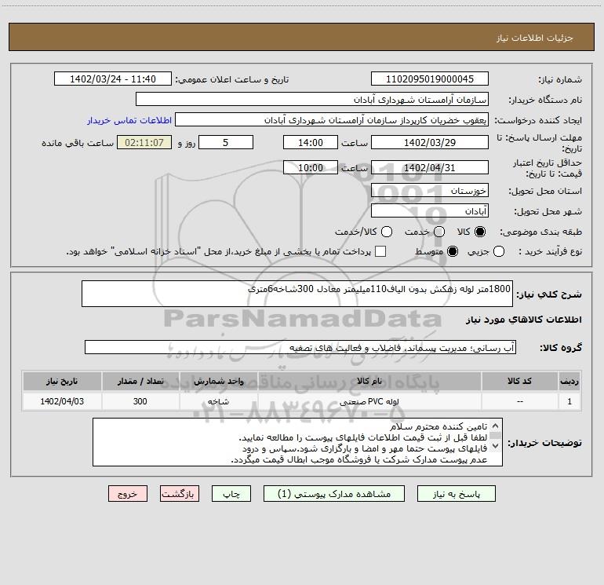Click the چاپ print button

pyautogui.click(x=231, y=494)
